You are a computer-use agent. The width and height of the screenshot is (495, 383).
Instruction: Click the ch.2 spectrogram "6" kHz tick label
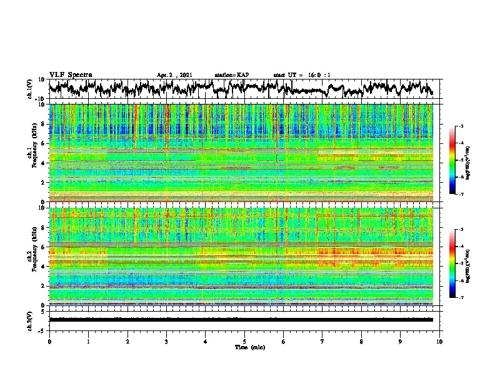pos(44,247)
